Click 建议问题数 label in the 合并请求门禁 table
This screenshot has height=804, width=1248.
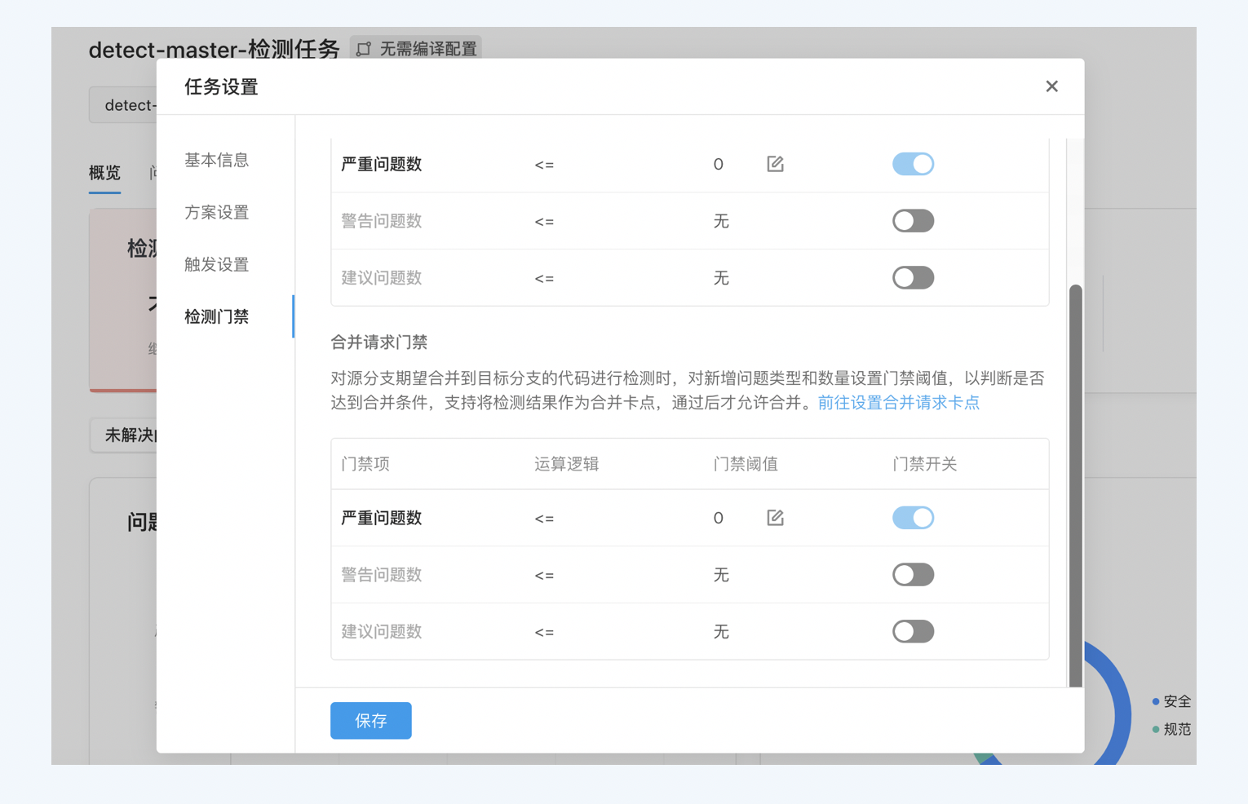382,632
